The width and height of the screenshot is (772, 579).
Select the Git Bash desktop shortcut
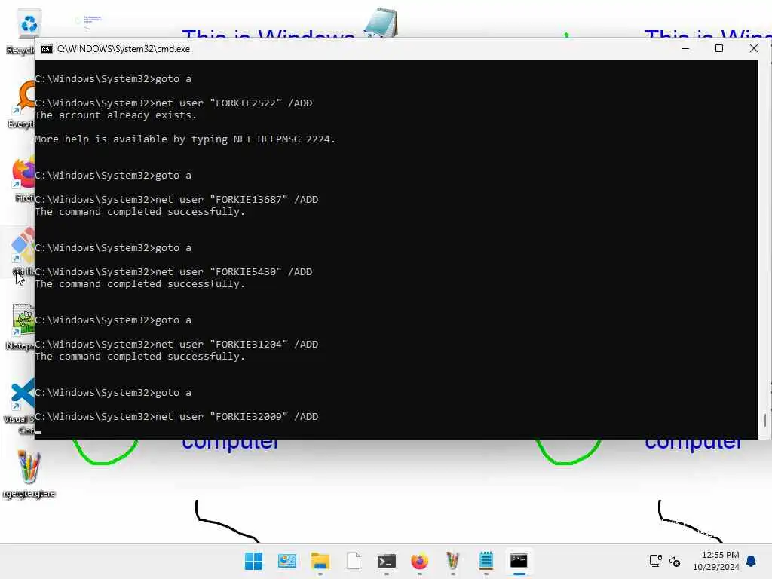point(22,252)
